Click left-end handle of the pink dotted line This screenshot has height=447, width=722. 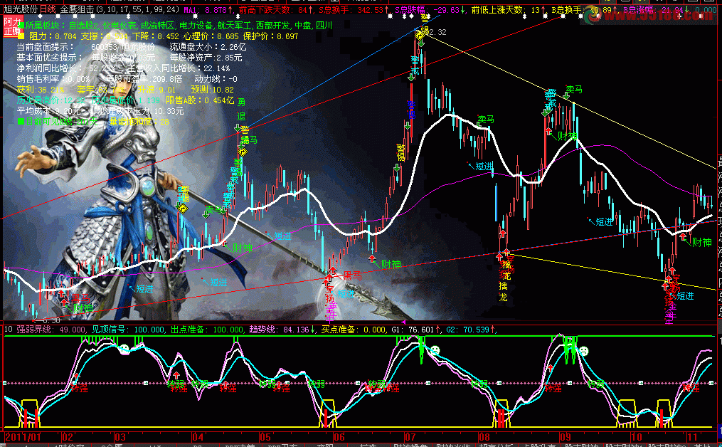[4, 383]
